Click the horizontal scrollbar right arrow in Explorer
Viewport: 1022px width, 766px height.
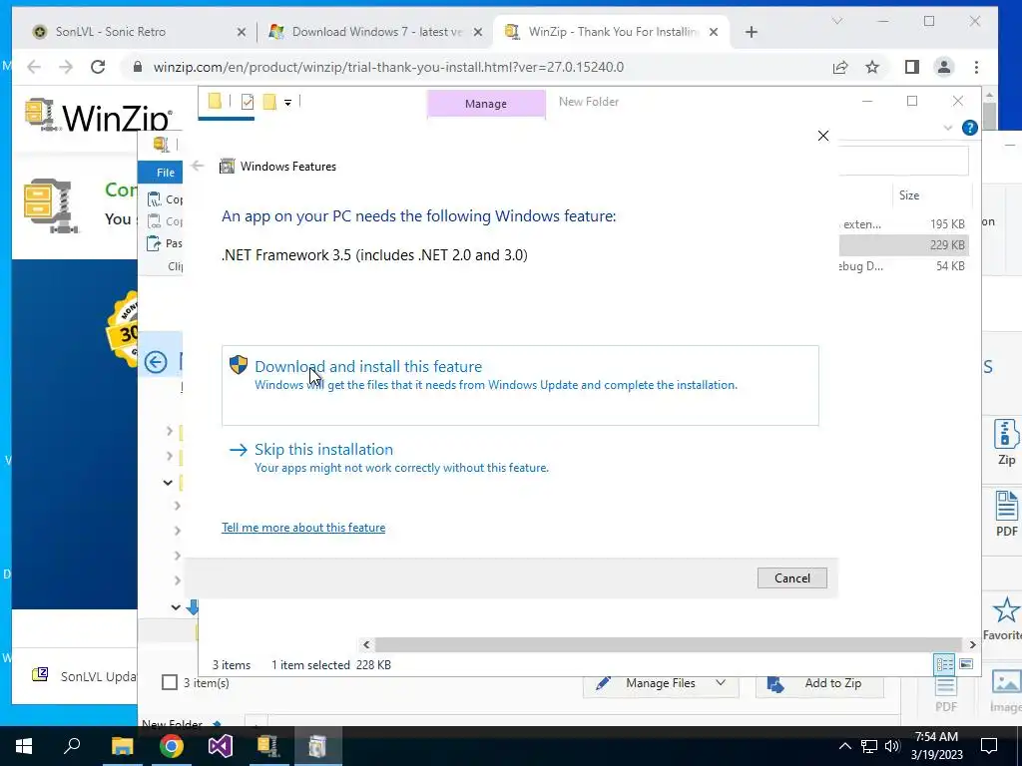(972, 644)
